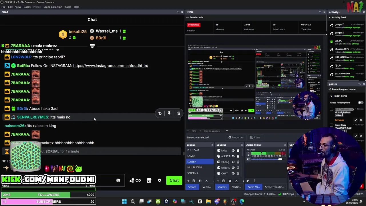Select the Scenes dock tab
Viewport: 366px width, 206px height.
[192, 187]
